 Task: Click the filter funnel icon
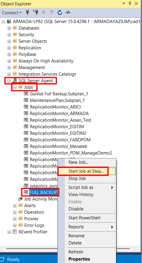pyautogui.click(x=52, y=13)
